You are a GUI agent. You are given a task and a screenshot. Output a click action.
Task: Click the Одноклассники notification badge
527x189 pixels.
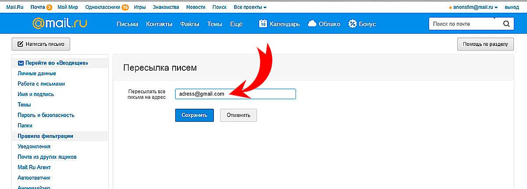point(125,7)
